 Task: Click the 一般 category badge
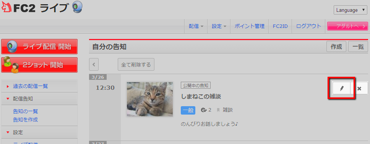click(x=188, y=110)
